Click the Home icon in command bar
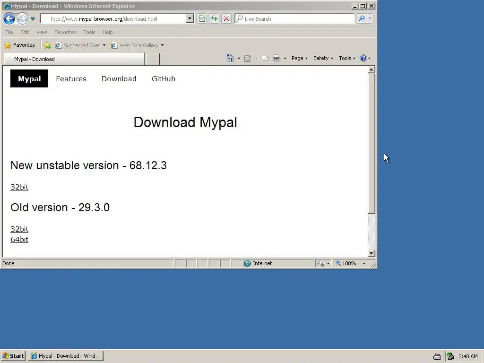 230,58
